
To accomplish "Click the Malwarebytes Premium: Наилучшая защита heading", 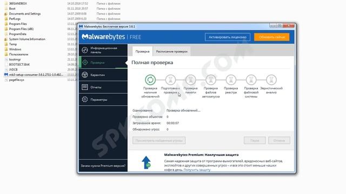I will [x=201, y=155].
